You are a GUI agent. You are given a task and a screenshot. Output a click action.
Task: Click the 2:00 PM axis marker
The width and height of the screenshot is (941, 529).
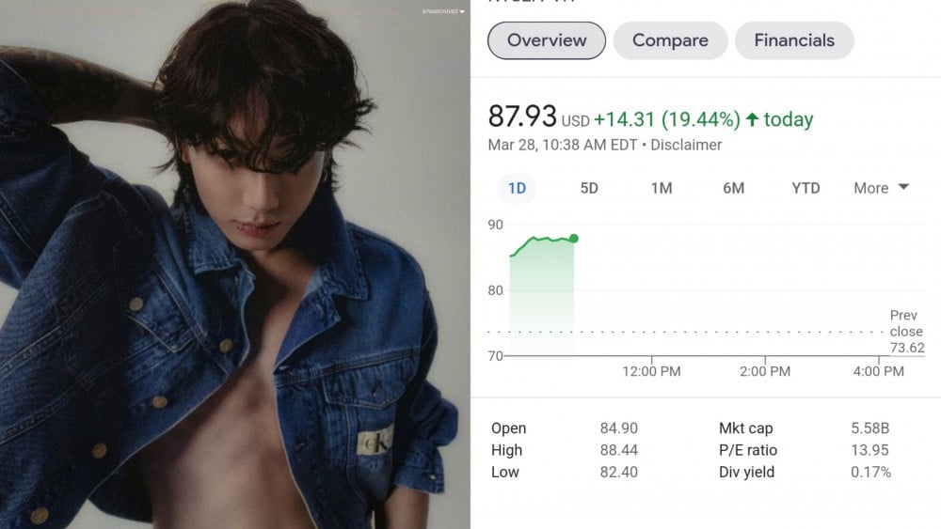point(764,371)
